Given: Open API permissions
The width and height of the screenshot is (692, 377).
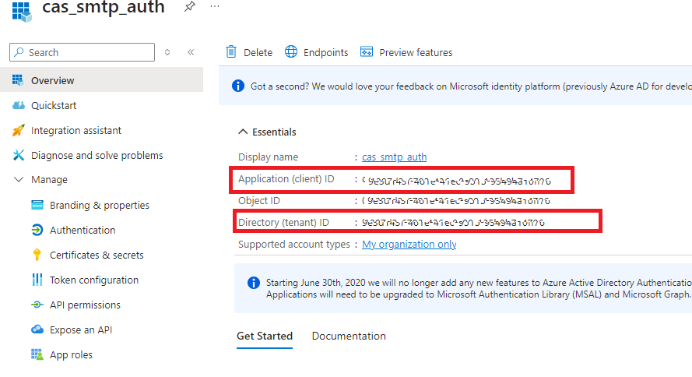Looking at the screenshot, I should [85, 305].
